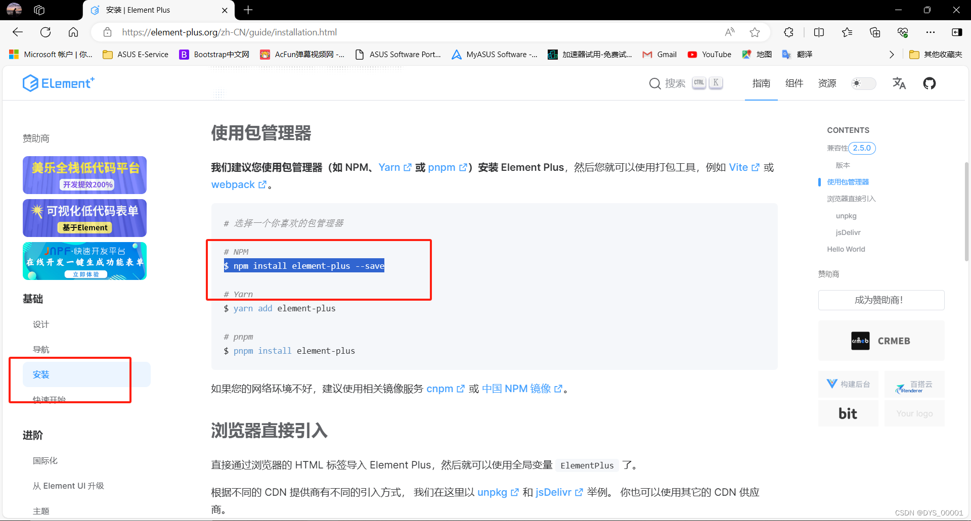Open browser settings and more menu
The width and height of the screenshot is (971, 521).
tap(931, 32)
